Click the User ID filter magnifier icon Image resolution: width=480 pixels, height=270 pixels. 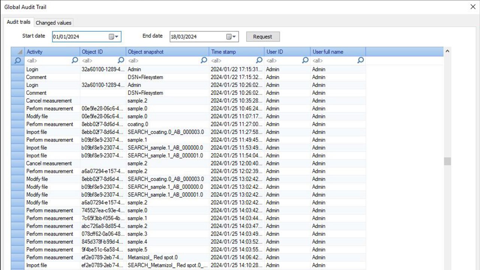coord(305,60)
